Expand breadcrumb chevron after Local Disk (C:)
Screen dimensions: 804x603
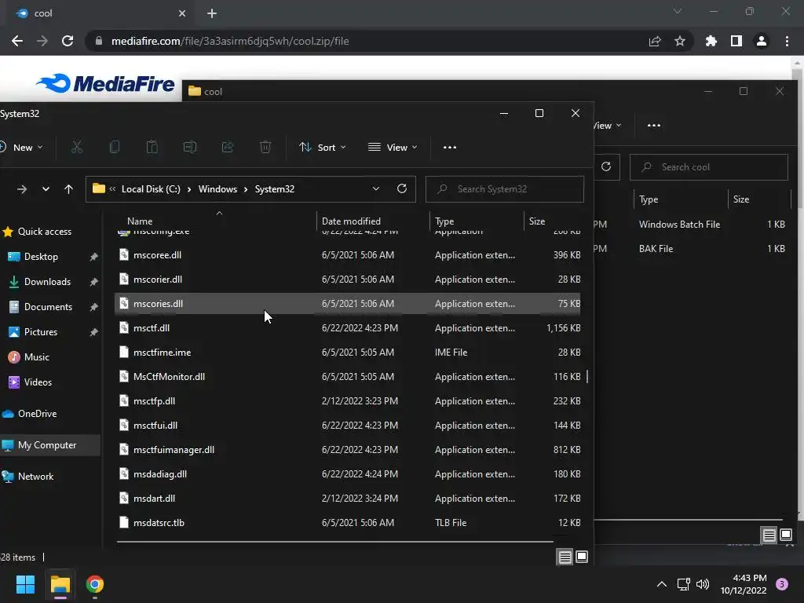tap(189, 189)
